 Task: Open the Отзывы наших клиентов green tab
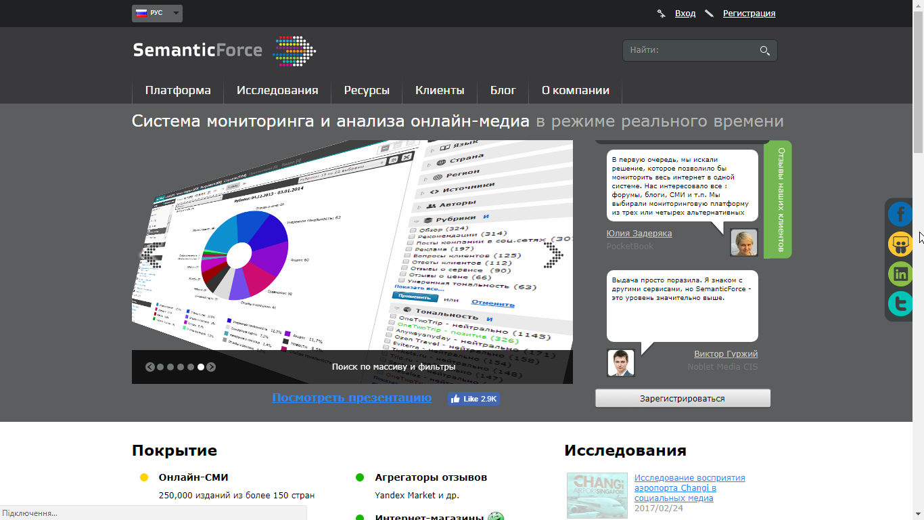click(x=781, y=200)
